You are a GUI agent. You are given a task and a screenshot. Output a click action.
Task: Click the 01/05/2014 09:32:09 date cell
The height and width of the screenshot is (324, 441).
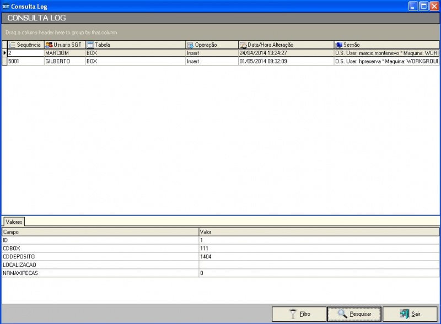point(263,62)
